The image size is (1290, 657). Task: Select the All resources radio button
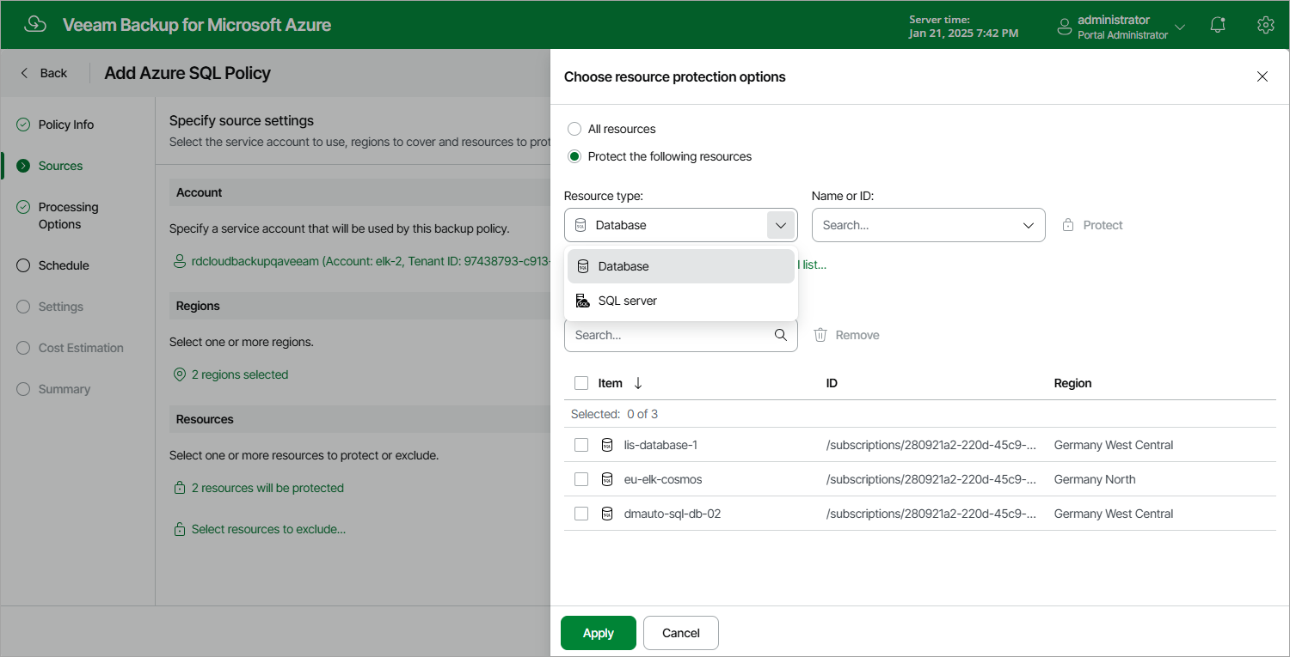pyautogui.click(x=574, y=129)
